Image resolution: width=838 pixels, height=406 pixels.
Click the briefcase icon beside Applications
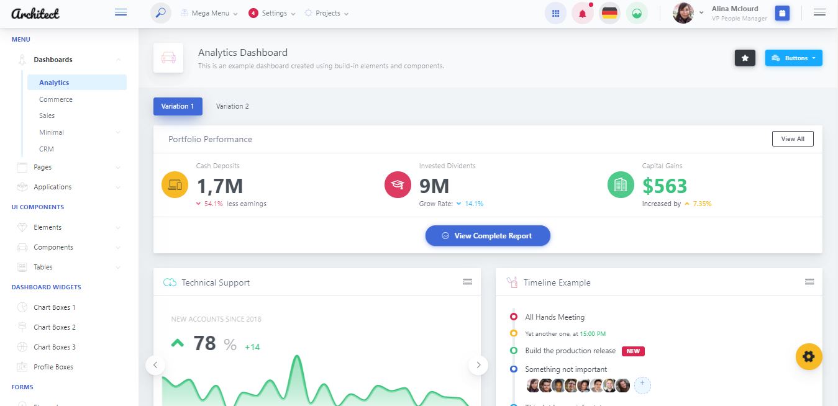22,187
